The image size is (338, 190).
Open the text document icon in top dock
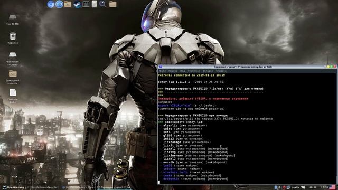95,4
